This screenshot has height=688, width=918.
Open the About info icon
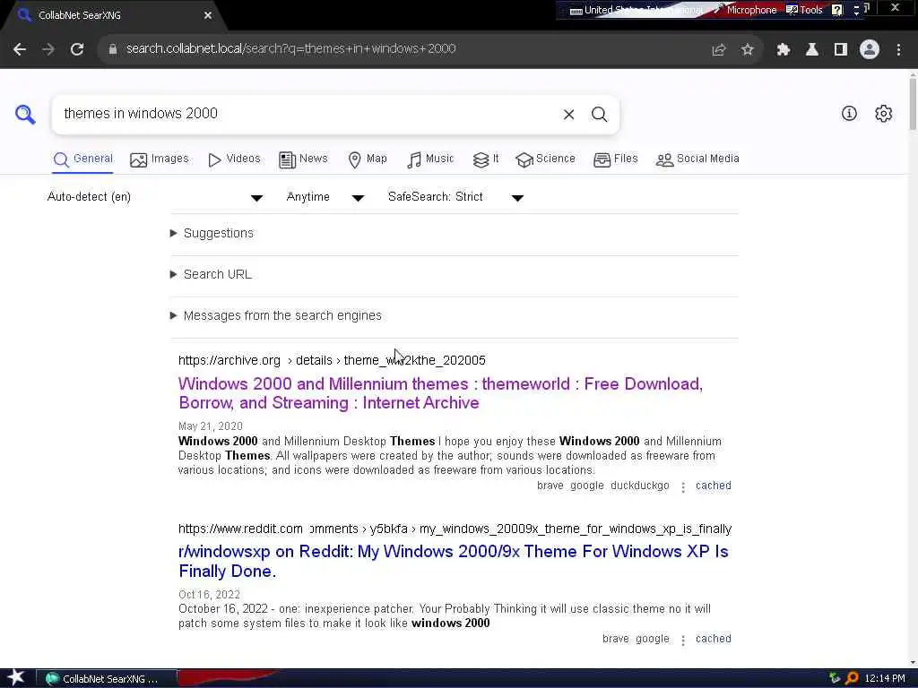coord(849,114)
